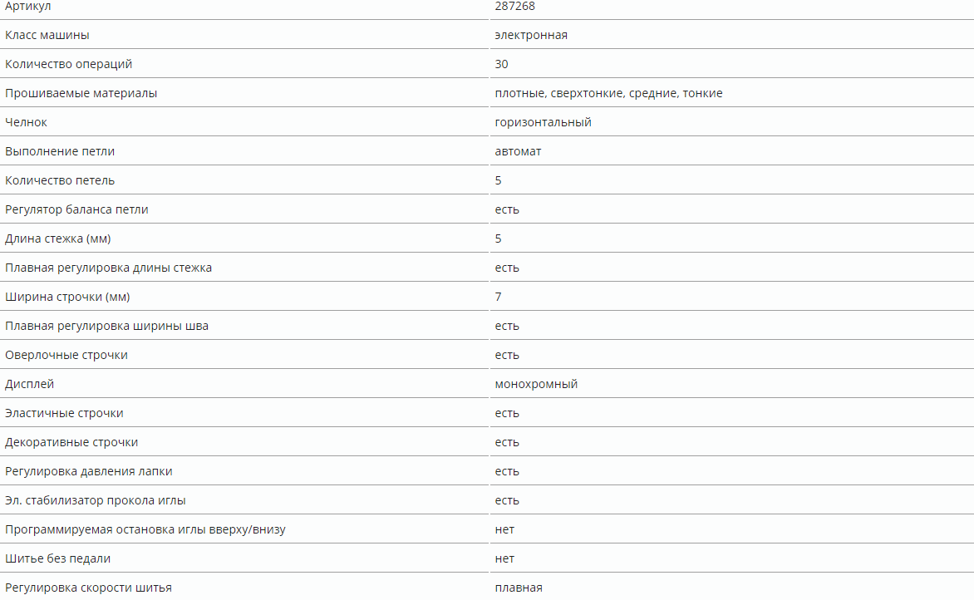Select the "Выполнение петли" label
974x600 pixels.
[60, 151]
